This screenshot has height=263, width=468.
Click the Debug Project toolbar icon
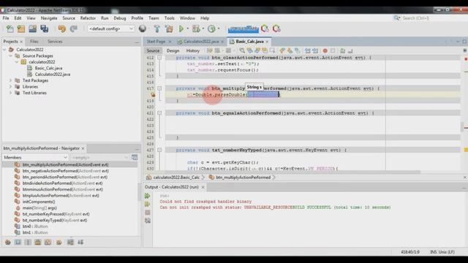pyautogui.click(x=196, y=28)
